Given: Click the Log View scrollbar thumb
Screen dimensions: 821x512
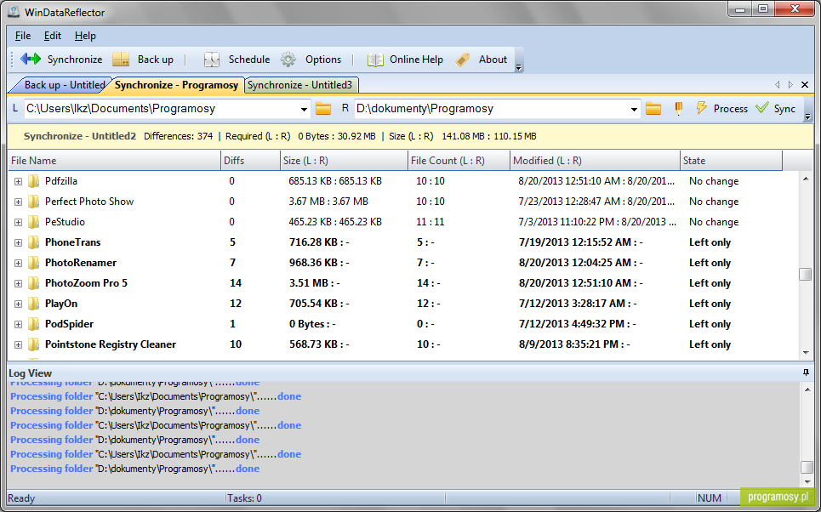Looking at the screenshot, I should pyautogui.click(x=807, y=467).
